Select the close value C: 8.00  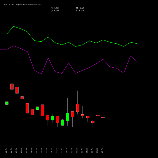click(55, 8)
